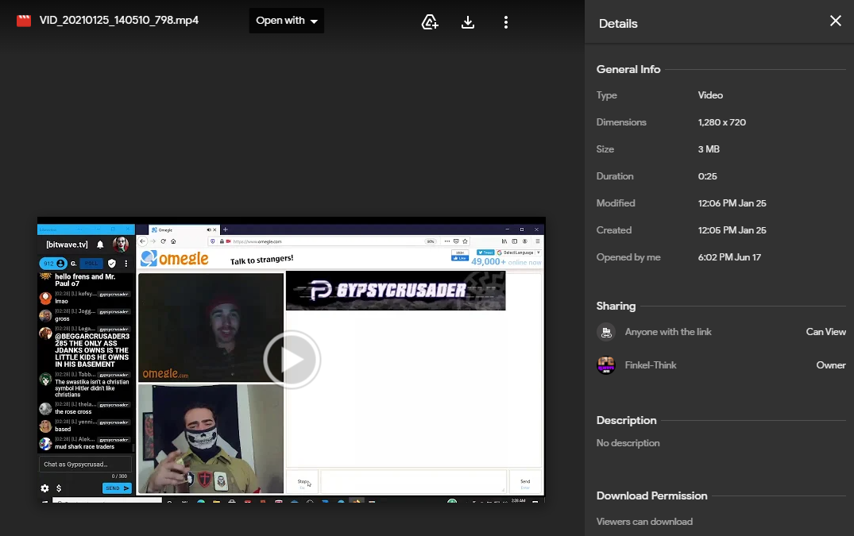Click 'Anyone with the link' entry

(x=668, y=332)
